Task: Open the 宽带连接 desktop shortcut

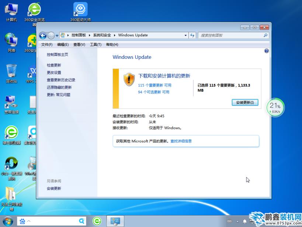Action: [x=11, y=104]
